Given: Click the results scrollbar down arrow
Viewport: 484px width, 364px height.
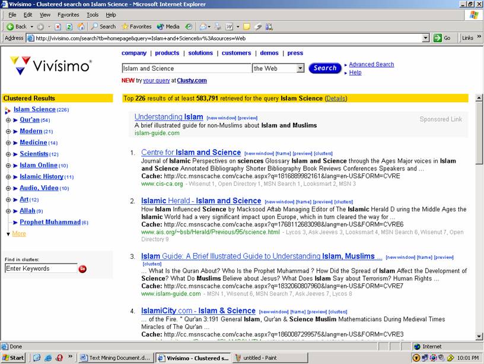Looking at the screenshot, I should (479, 336).
